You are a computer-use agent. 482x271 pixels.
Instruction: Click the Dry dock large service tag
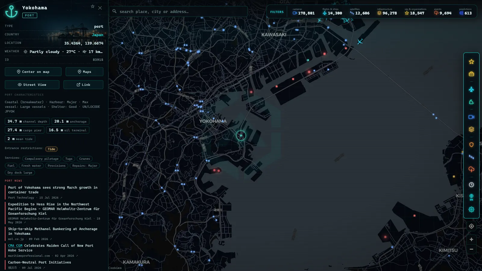tap(20, 173)
